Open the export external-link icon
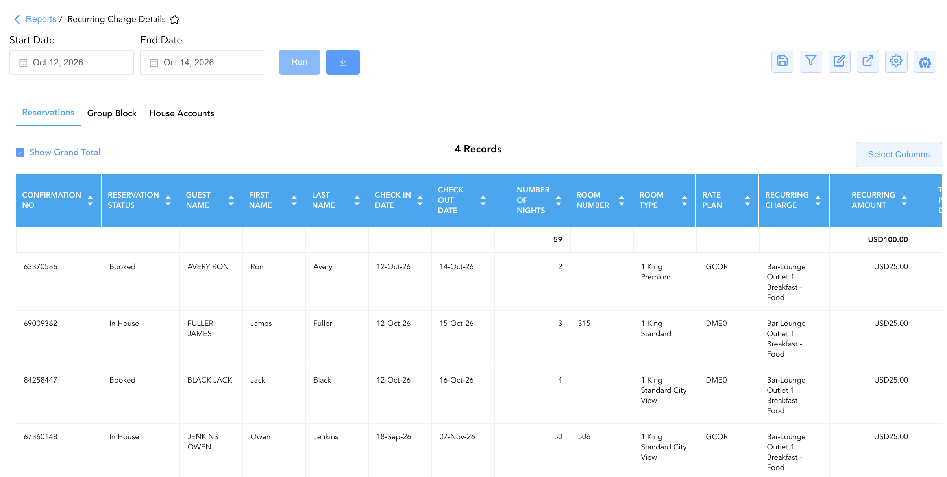The width and height of the screenshot is (947, 477). 868,61
